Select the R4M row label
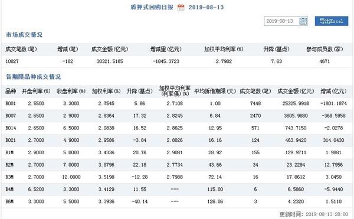Viewport: 354px width, 219px height. coord(9,189)
